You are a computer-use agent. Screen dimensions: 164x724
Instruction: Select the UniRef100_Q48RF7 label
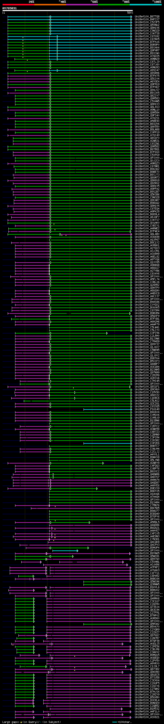[x=147, y=364]
